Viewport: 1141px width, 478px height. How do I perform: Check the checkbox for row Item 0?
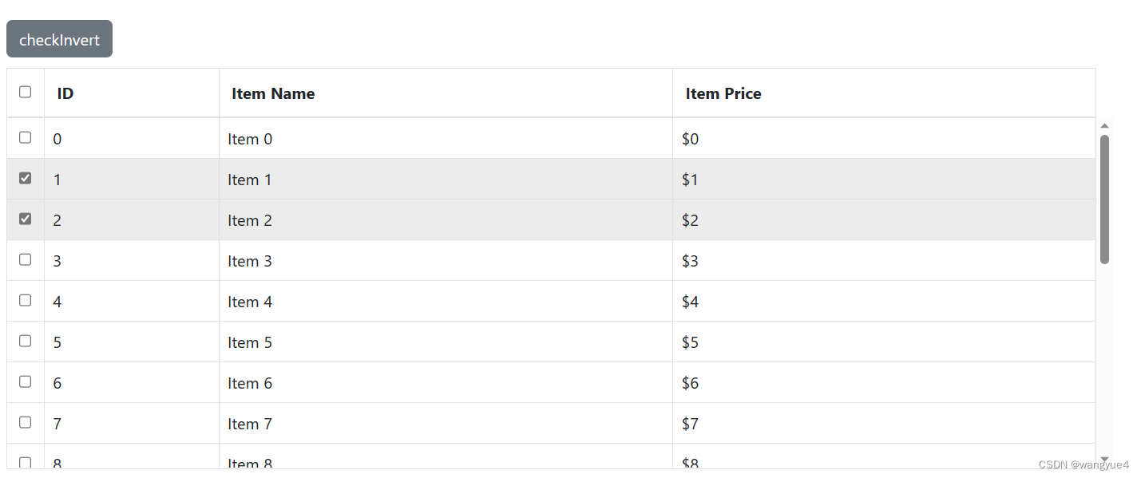tap(25, 136)
